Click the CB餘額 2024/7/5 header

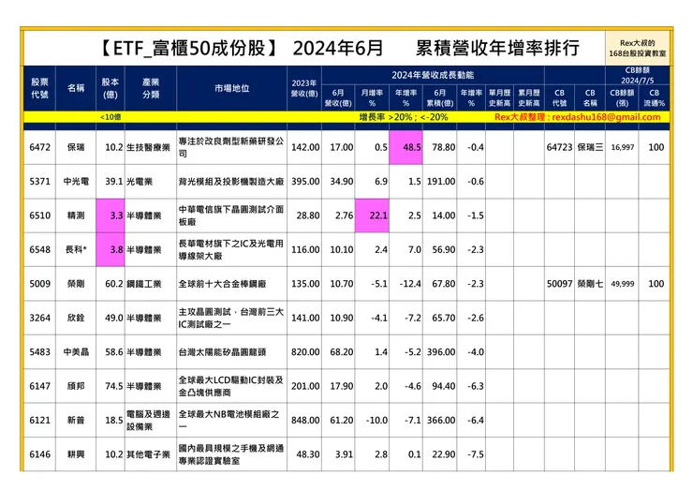pyautogui.click(x=637, y=75)
